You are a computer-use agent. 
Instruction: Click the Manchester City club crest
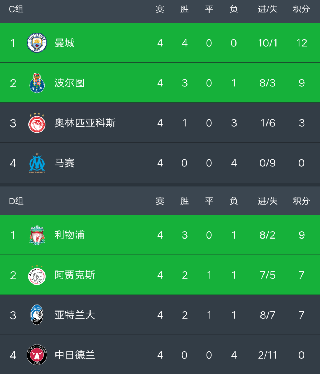[x=37, y=43]
